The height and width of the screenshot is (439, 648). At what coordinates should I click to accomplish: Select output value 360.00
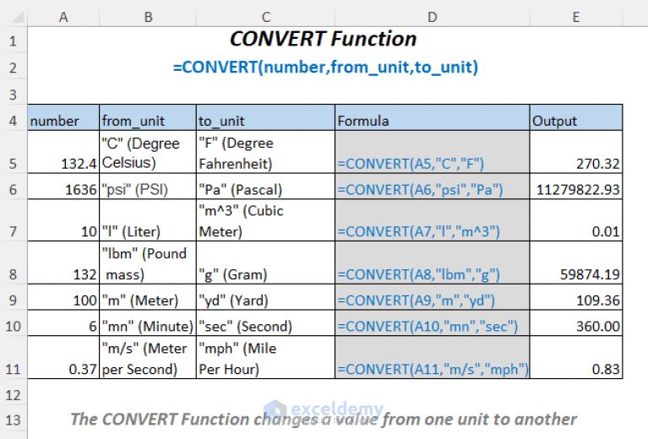[x=576, y=323]
